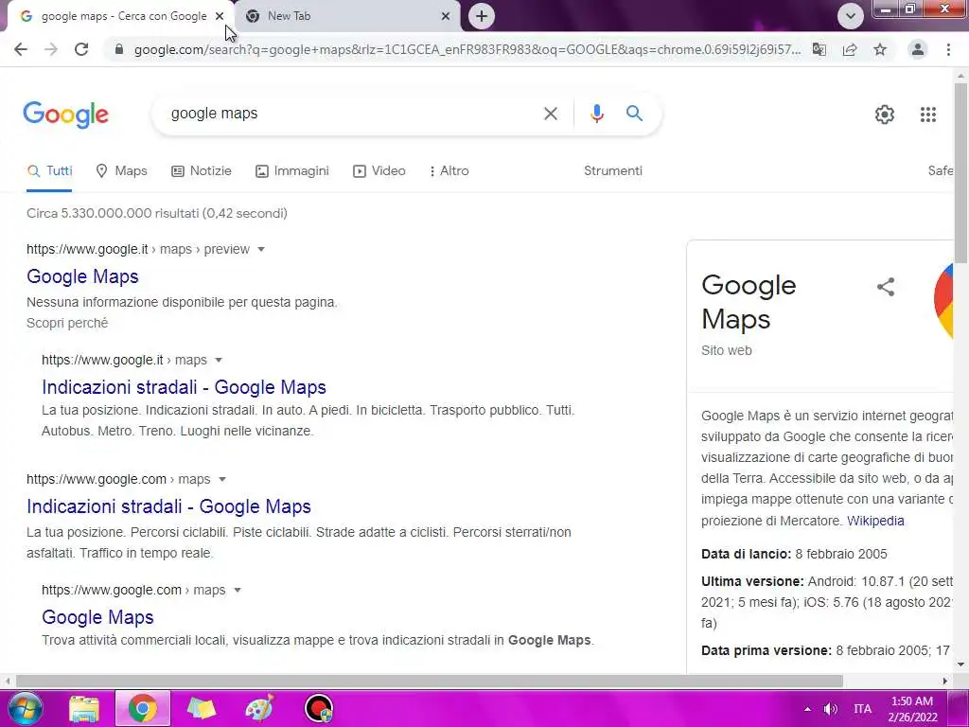Screen dimensions: 969x727
Task: Open Strumenti search tools
Action: tap(613, 171)
